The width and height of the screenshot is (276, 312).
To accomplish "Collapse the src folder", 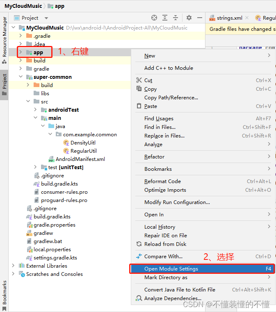I will [x=28, y=101].
